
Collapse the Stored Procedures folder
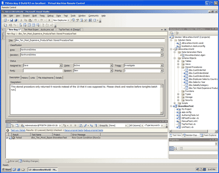click(x=178, y=67)
